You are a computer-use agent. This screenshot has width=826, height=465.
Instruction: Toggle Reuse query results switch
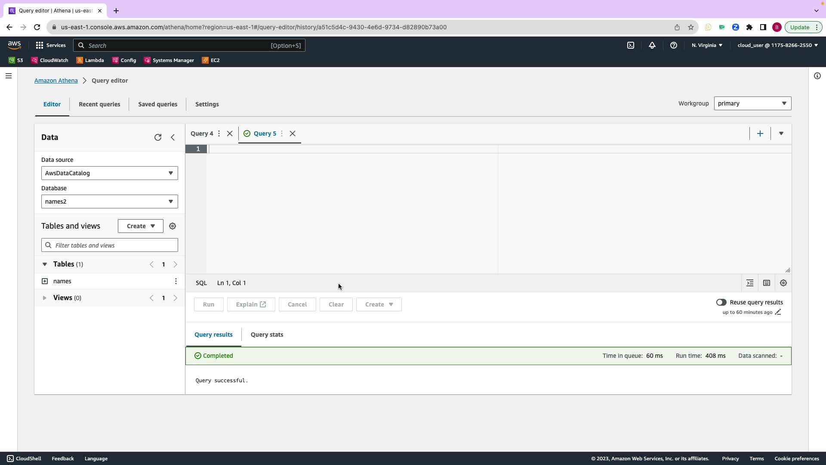pyautogui.click(x=721, y=302)
